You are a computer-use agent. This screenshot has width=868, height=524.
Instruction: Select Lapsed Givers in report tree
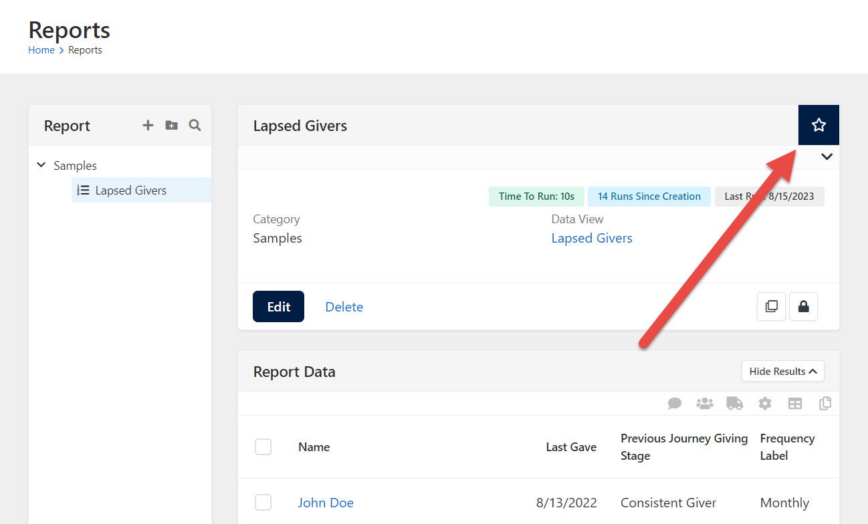[141, 190]
